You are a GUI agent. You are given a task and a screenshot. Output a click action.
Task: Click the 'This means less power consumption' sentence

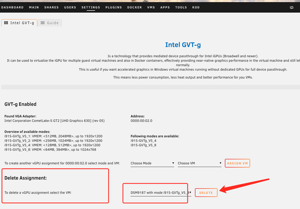(x=183, y=77)
